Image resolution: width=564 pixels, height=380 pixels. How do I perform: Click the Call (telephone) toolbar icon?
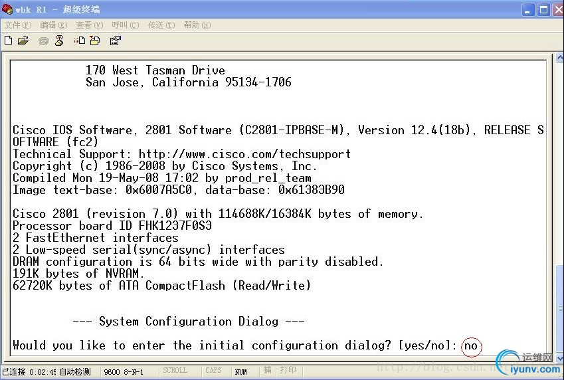tap(44, 41)
